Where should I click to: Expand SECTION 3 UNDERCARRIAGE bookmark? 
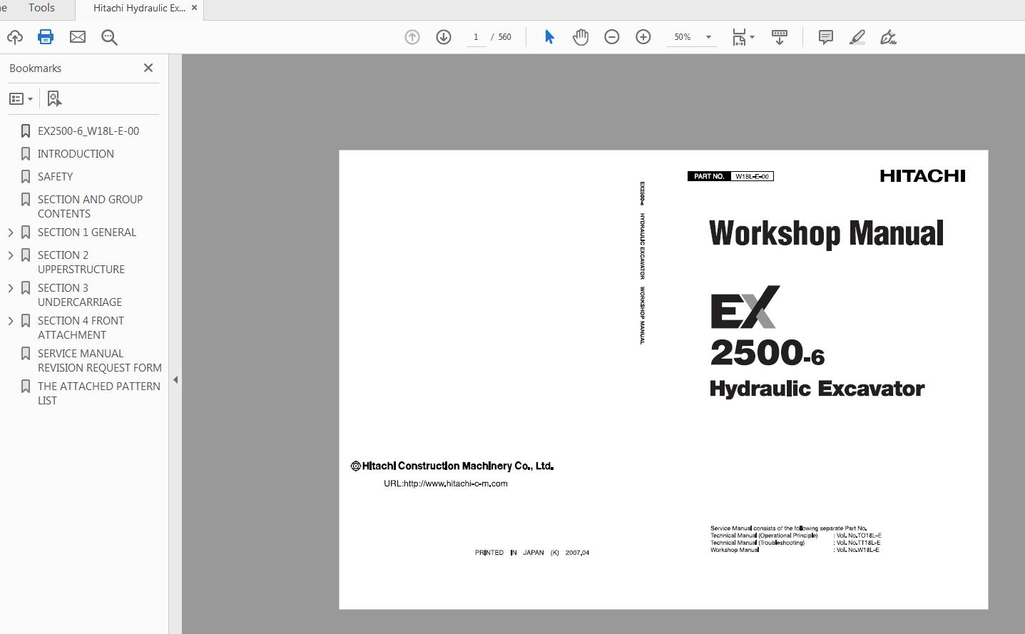coord(10,288)
